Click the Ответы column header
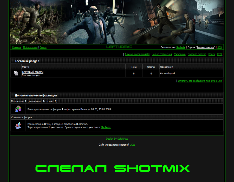Image resolution: width=234 pixels, height=182 pixels. [151, 67]
